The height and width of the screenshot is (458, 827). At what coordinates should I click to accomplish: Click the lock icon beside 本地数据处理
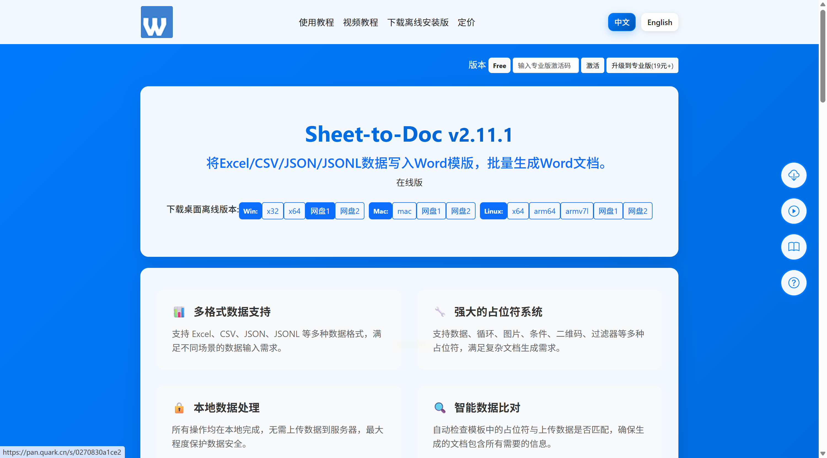pyautogui.click(x=179, y=408)
